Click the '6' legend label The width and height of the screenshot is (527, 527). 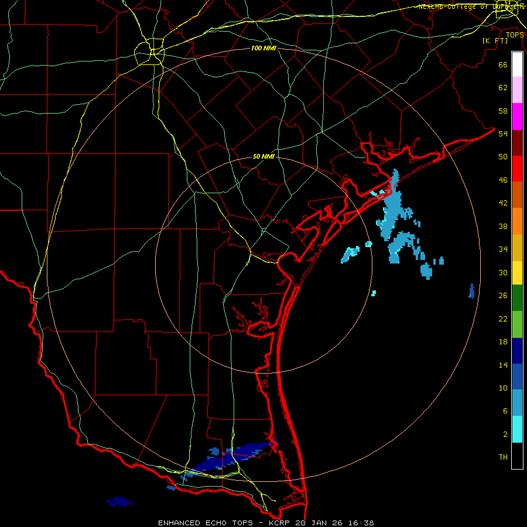(x=505, y=411)
